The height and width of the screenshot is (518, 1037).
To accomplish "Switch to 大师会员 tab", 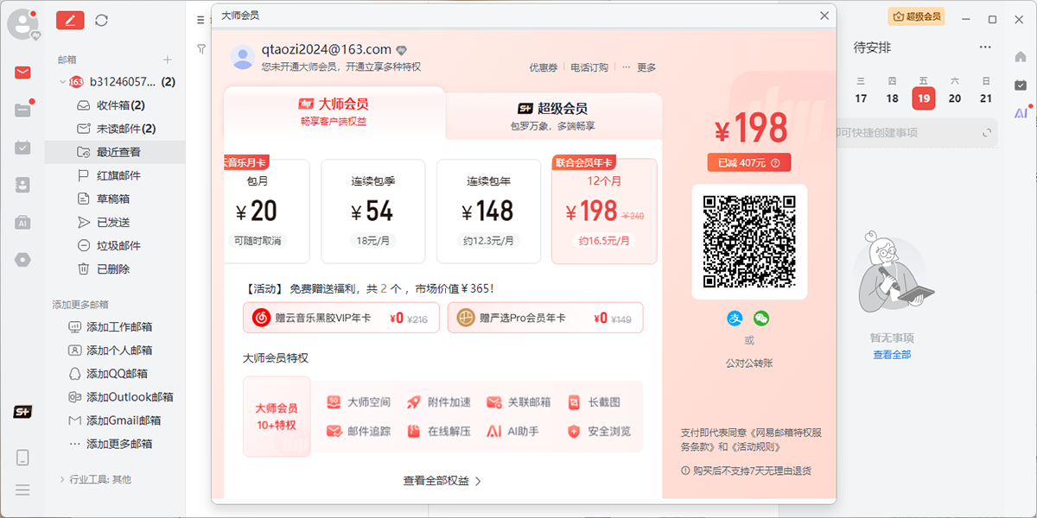I will (x=334, y=111).
